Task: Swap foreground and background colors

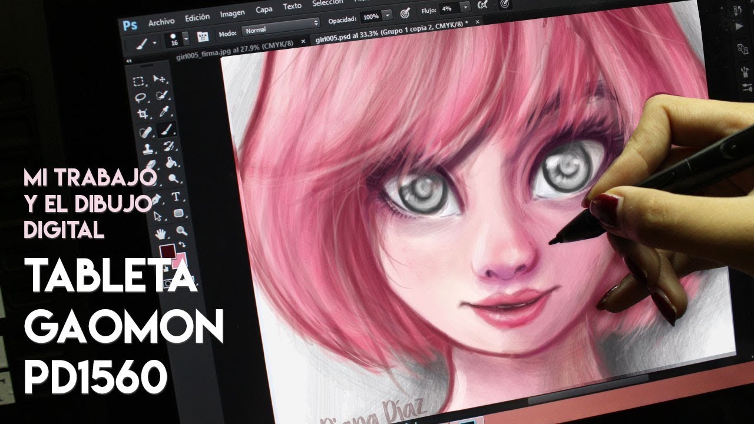Action: click(x=183, y=244)
